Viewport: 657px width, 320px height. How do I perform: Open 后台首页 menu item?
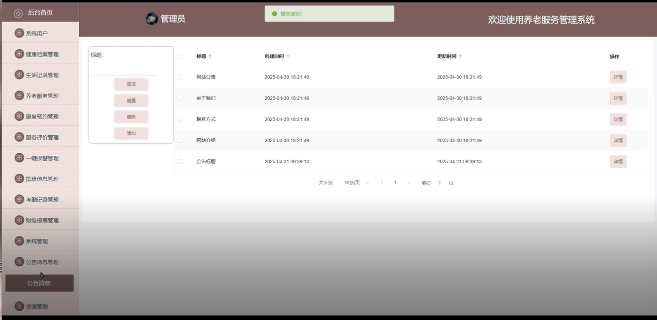point(40,13)
